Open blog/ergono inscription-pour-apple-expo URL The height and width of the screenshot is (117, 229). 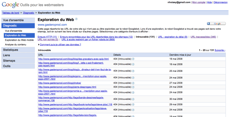[x=73, y=78]
